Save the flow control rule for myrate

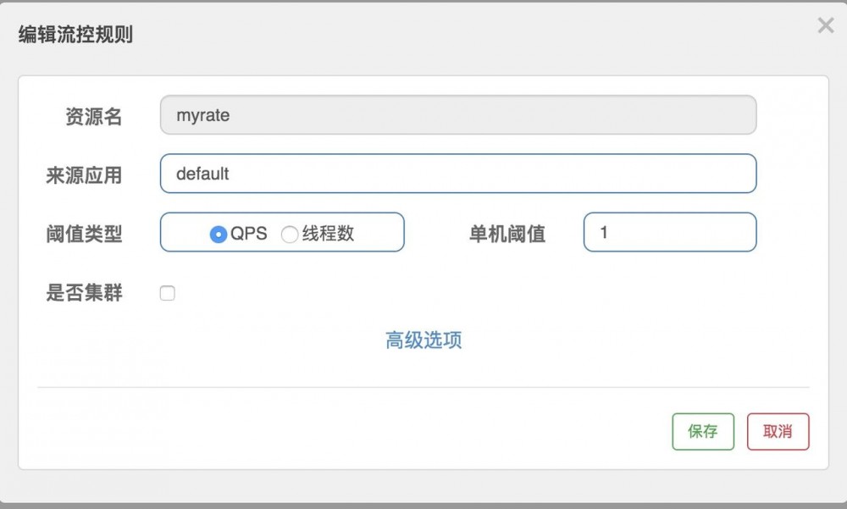pos(703,431)
